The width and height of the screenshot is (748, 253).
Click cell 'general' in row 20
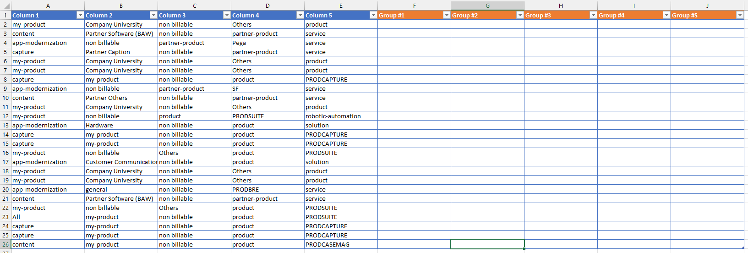[x=121, y=189]
